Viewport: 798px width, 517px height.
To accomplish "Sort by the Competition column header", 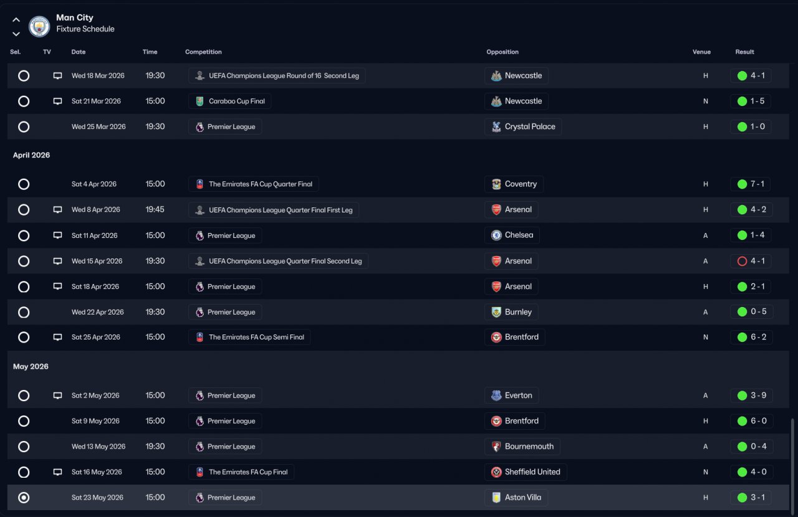I will 203,52.
